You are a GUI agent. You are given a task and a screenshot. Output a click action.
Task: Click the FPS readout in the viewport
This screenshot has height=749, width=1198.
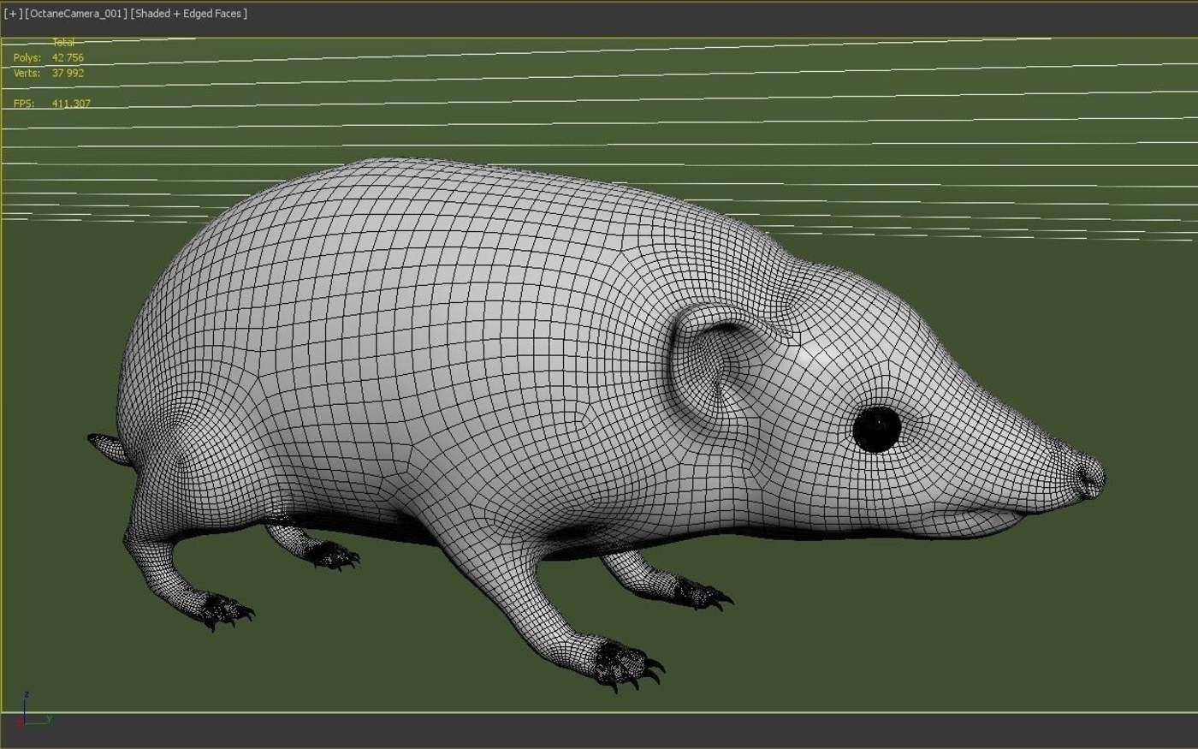pos(51,104)
